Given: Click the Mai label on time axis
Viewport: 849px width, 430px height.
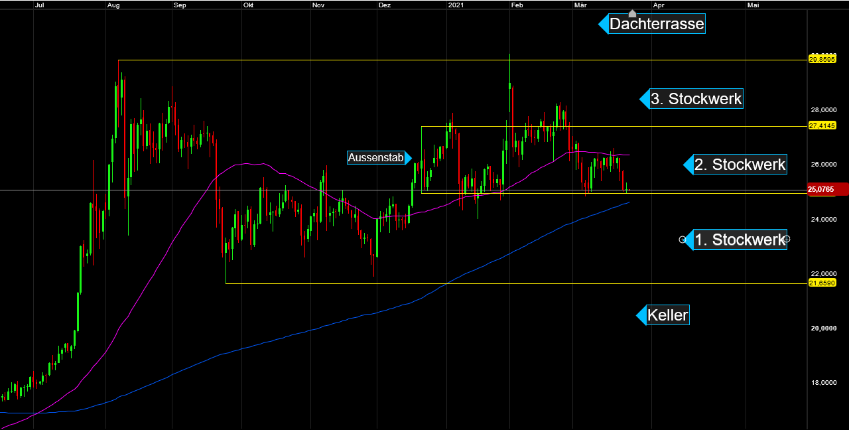Looking at the screenshot, I should click(753, 5).
